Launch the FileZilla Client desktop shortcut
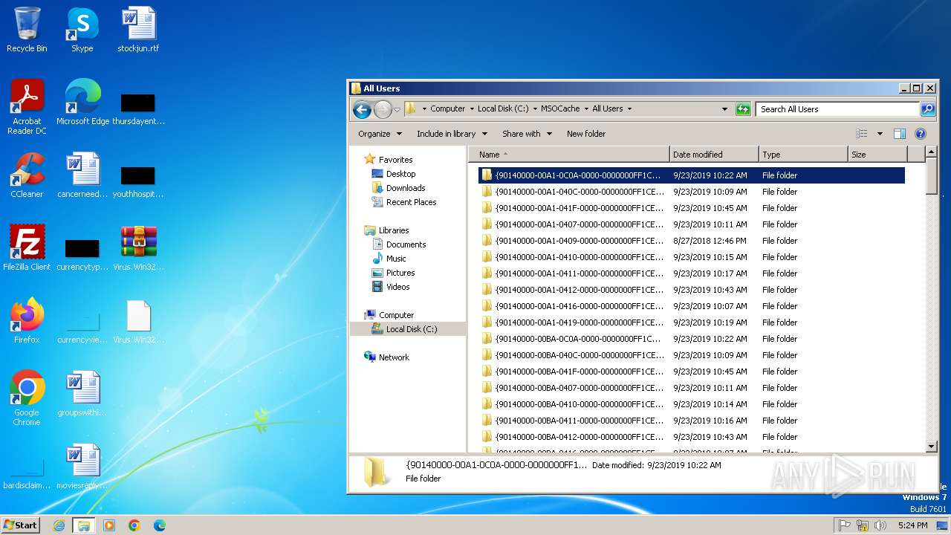 pos(27,248)
